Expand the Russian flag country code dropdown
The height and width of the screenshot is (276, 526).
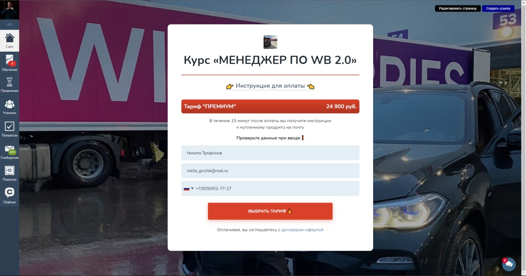188,189
